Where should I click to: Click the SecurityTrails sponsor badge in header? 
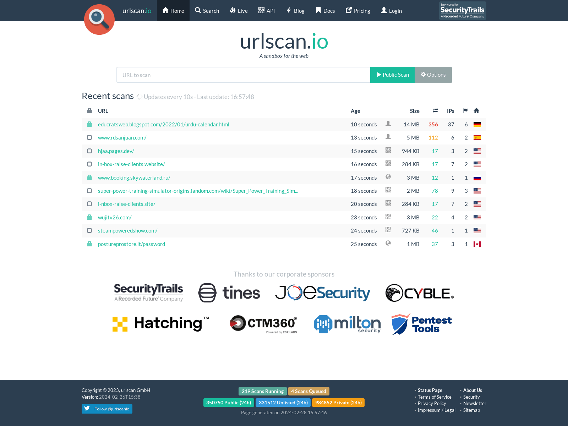(463, 11)
